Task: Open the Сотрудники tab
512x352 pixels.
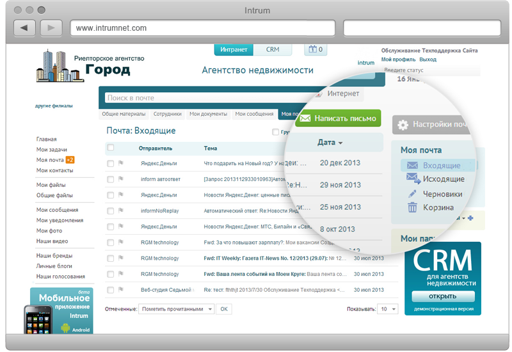Action: (168, 114)
